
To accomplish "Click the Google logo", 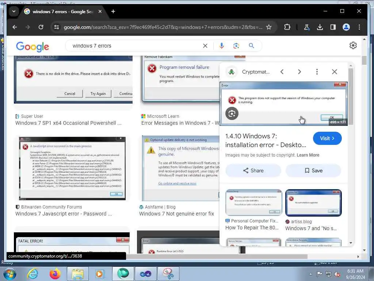I will (x=33, y=46).
